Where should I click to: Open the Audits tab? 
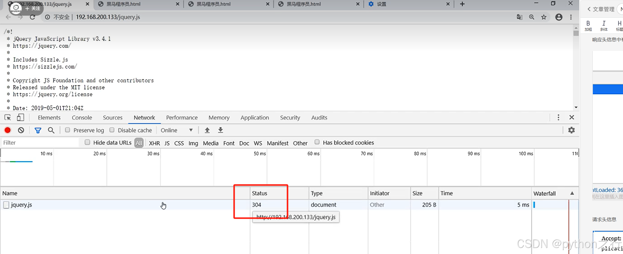pyautogui.click(x=319, y=118)
